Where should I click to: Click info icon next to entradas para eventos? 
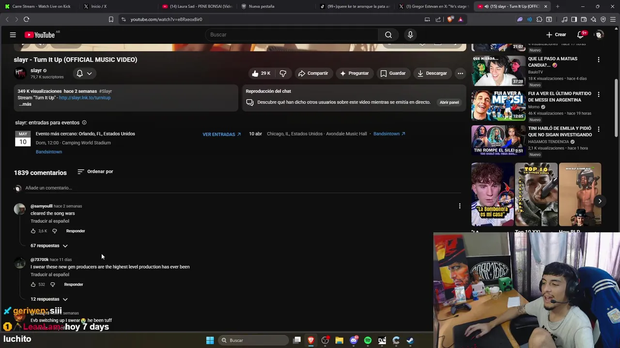click(x=84, y=123)
